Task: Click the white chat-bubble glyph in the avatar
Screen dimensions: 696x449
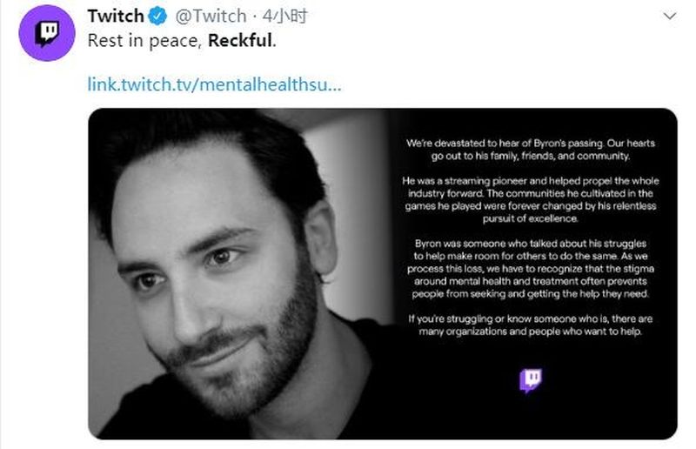Action: click(x=47, y=34)
